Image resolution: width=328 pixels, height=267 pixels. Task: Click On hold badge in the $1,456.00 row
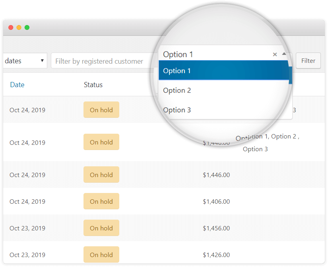(x=101, y=228)
